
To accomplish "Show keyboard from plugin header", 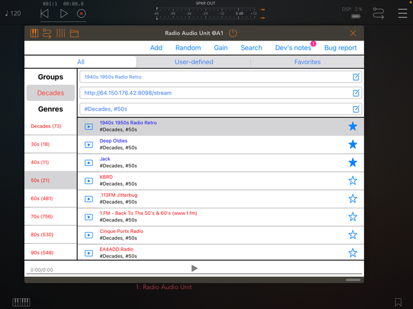I will click(34, 33).
